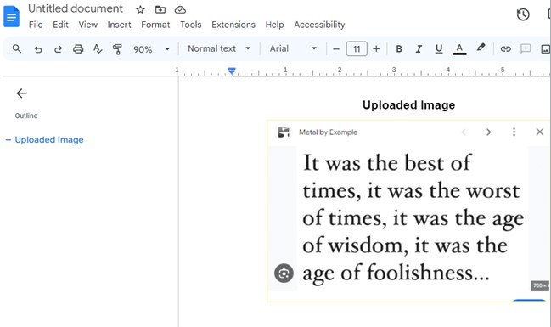Open the Accessibility menu

(x=319, y=25)
